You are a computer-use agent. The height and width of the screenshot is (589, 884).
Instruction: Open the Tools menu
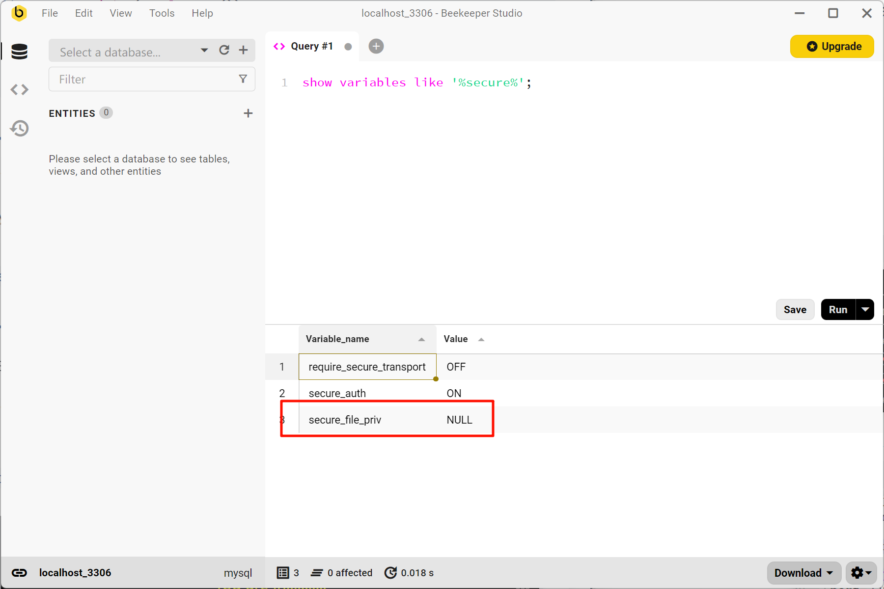[162, 13]
